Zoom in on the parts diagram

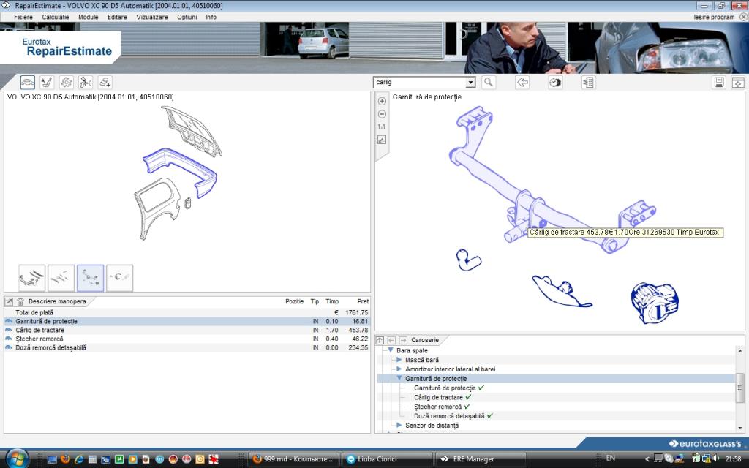tap(382, 101)
